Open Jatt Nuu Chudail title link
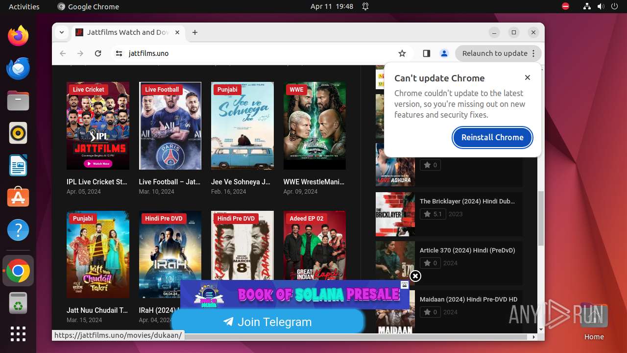The height and width of the screenshot is (353, 627). tap(97, 310)
